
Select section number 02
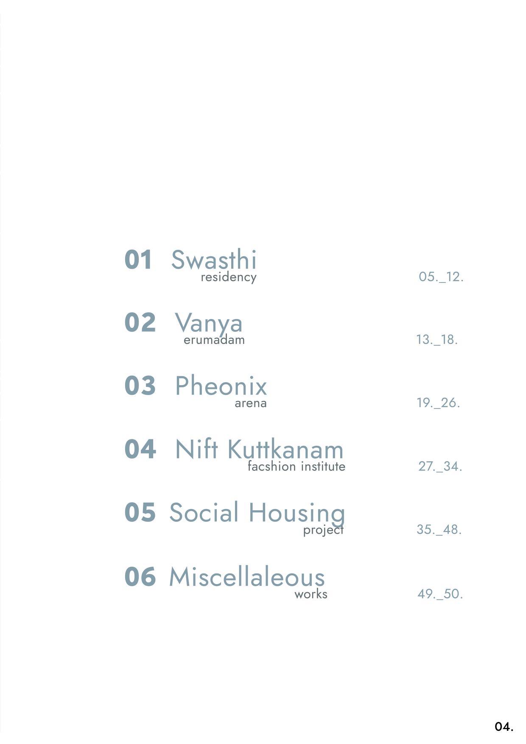tap(140, 322)
